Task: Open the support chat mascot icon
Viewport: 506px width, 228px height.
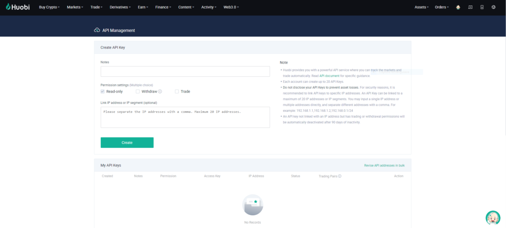Action: [492, 217]
